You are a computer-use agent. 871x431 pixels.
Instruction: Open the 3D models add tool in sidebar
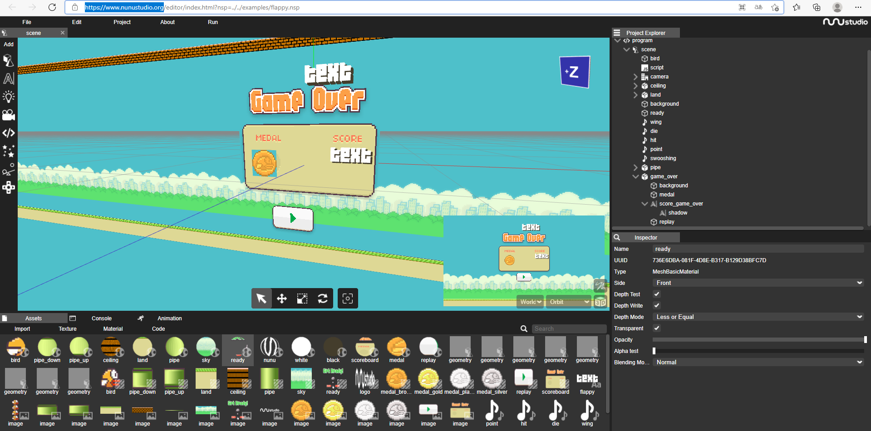tap(9, 60)
